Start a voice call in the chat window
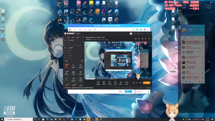Image resolution: width=215 pixels, height=121 pixels. tap(134, 30)
